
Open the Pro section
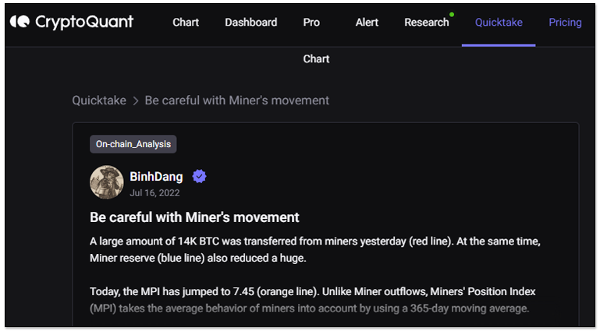pos(311,22)
